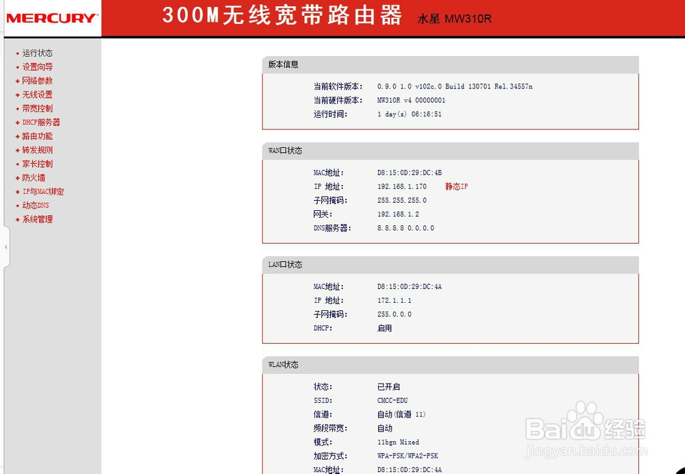Click the plus icon beside 无线设置
685x474 pixels.
pyautogui.click(x=16, y=94)
